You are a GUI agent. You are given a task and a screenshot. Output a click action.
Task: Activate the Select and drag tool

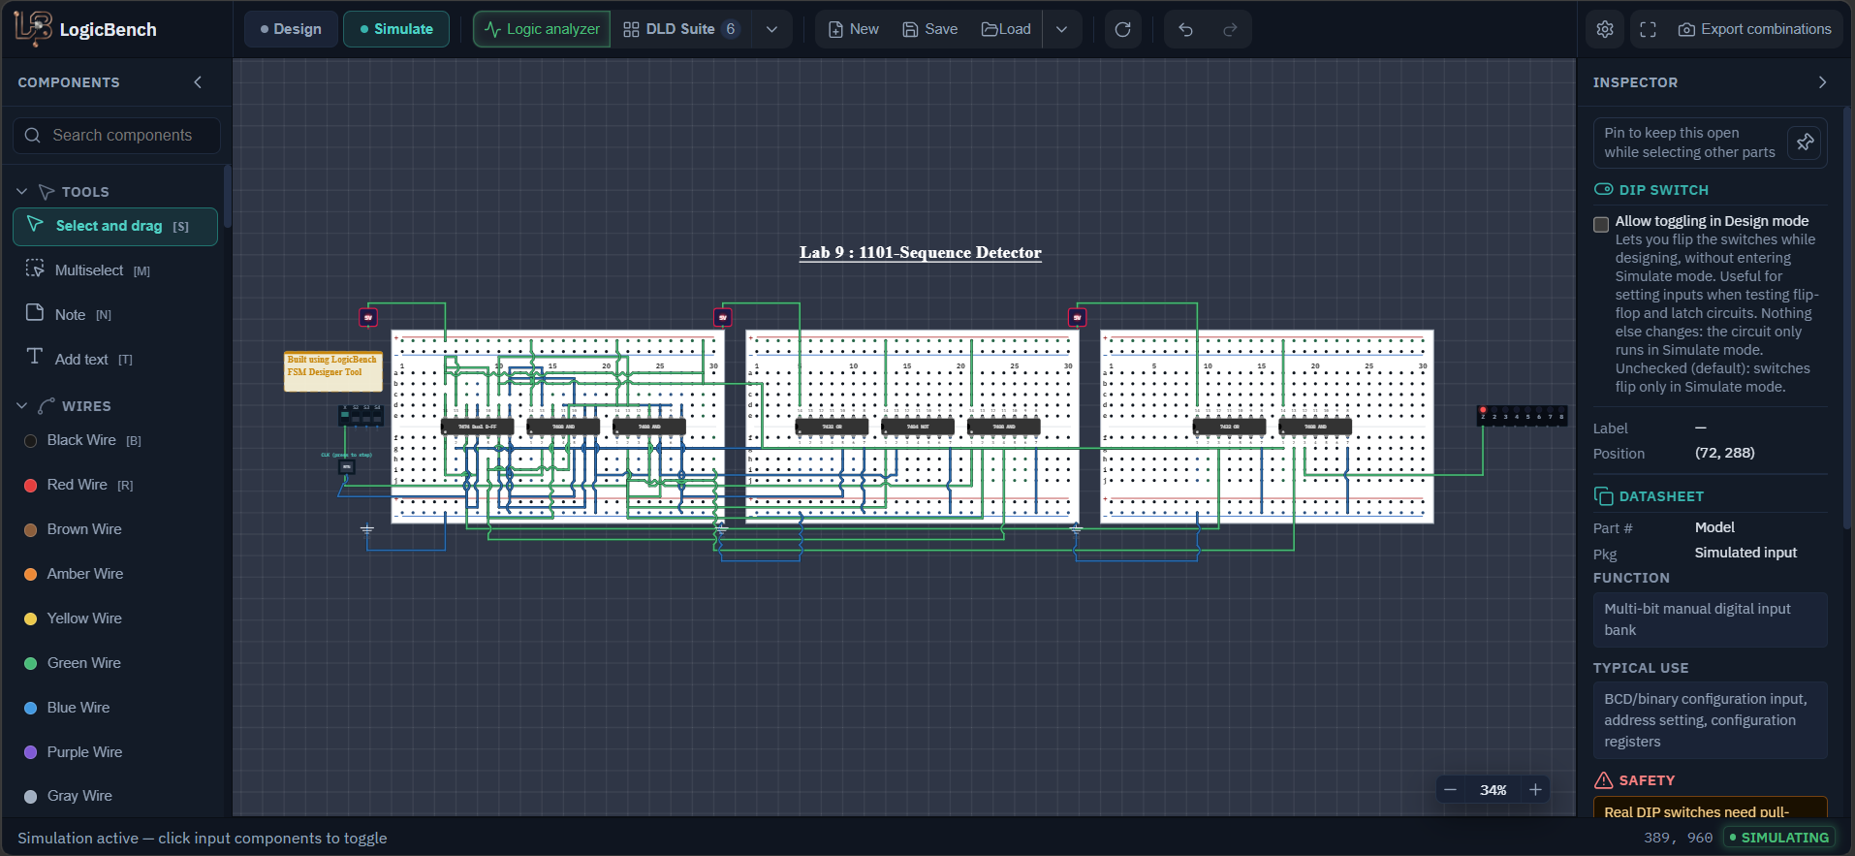(115, 226)
